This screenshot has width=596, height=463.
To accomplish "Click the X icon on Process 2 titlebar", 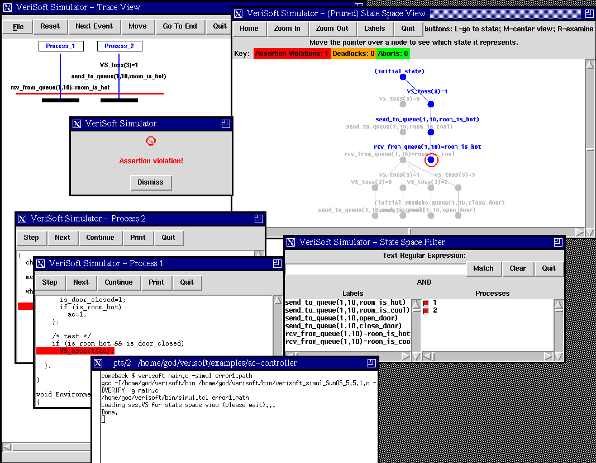I will point(22,219).
